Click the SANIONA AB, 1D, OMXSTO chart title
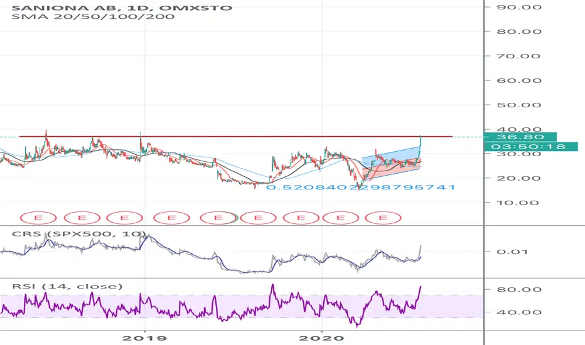Screen dimensions: 585x345 (122, 8)
